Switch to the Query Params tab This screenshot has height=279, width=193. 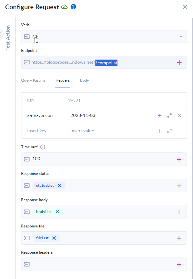coord(33,80)
